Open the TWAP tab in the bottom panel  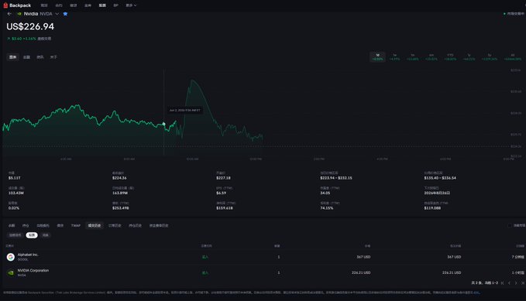pyautogui.click(x=76, y=226)
